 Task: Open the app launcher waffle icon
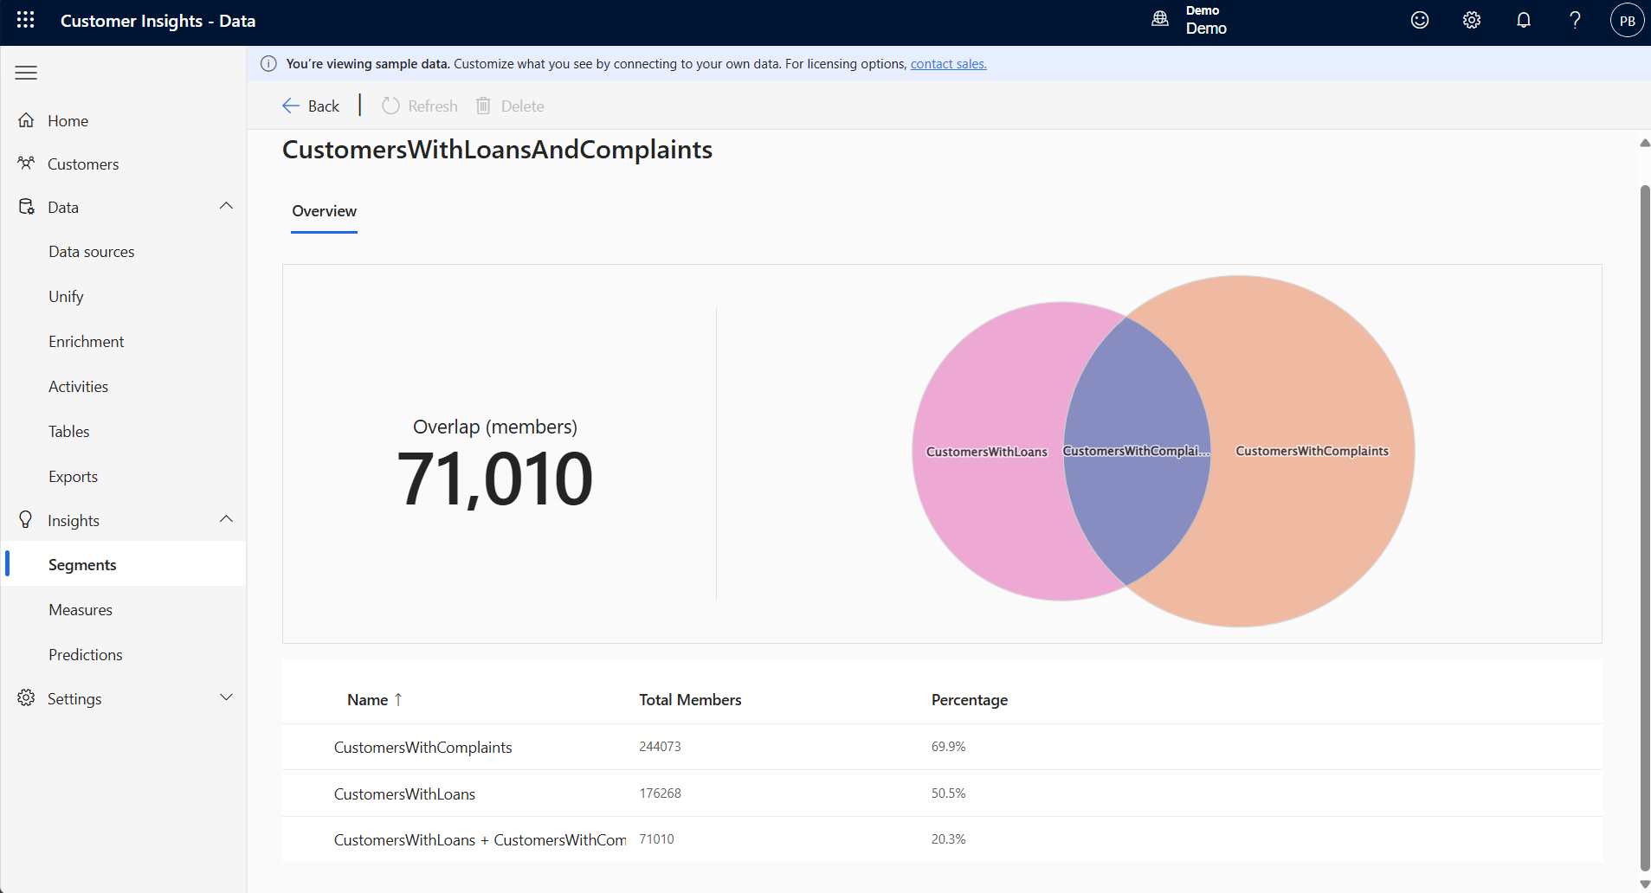(25, 20)
